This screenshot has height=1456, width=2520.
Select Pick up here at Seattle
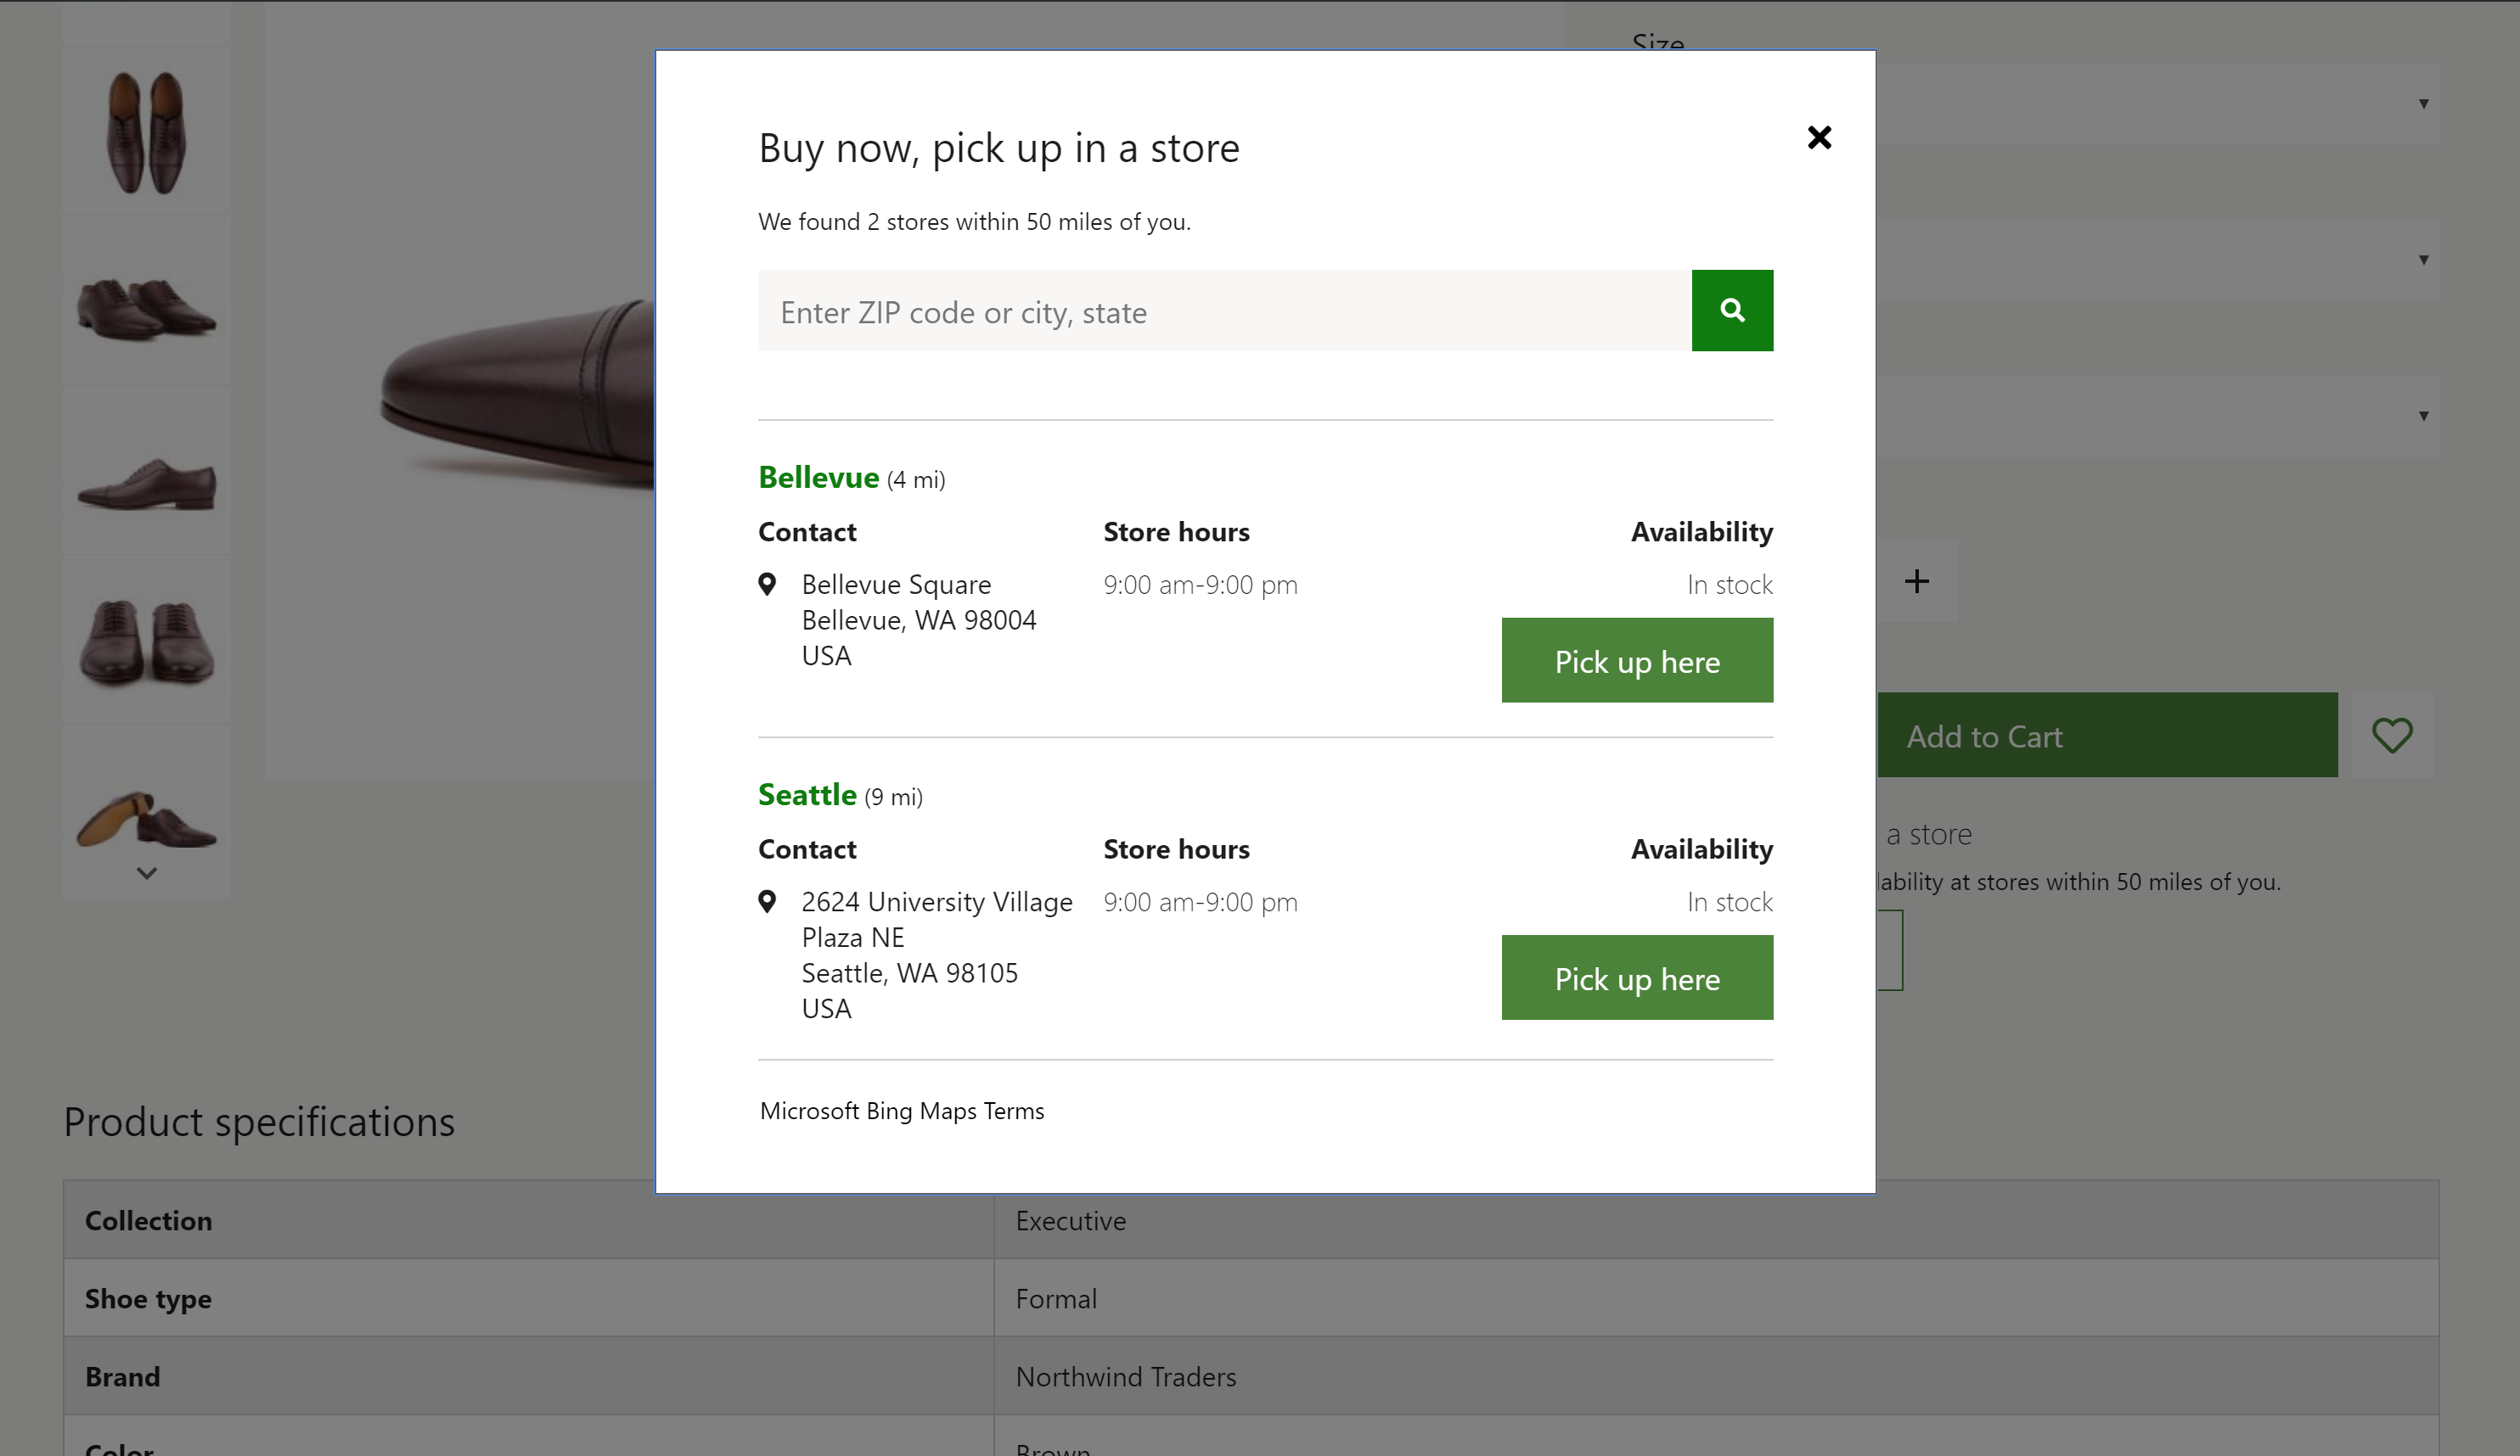(x=1637, y=976)
